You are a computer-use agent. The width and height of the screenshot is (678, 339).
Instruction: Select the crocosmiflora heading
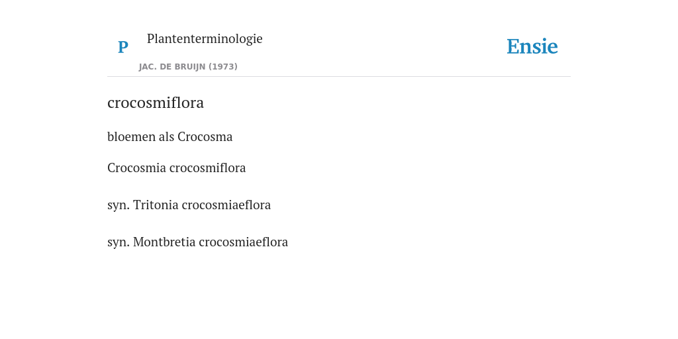155,103
